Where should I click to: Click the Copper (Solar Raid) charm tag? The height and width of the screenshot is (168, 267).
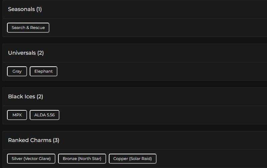[x=132, y=159]
